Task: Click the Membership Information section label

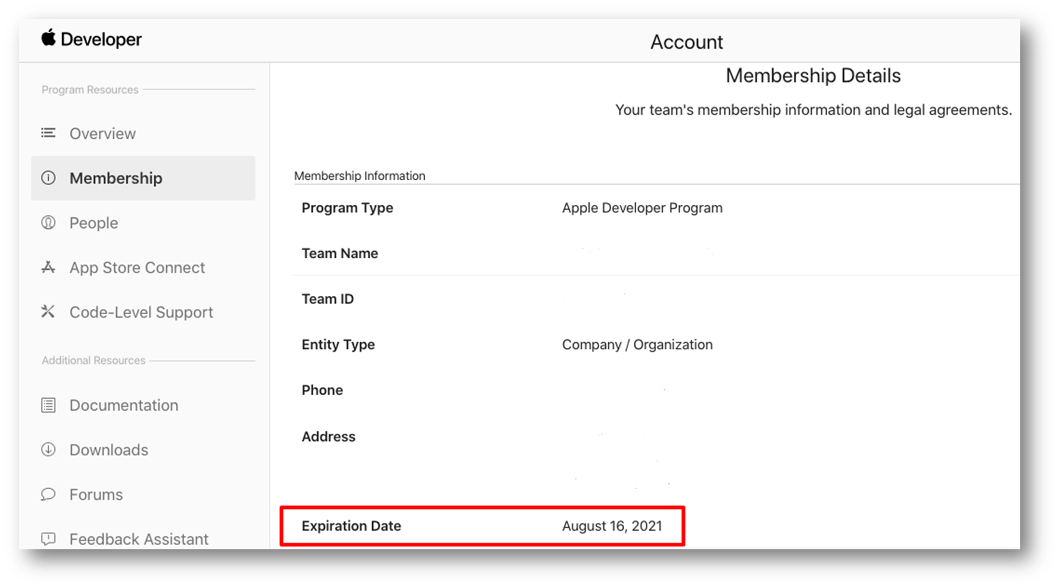Action: (x=359, y=176)
